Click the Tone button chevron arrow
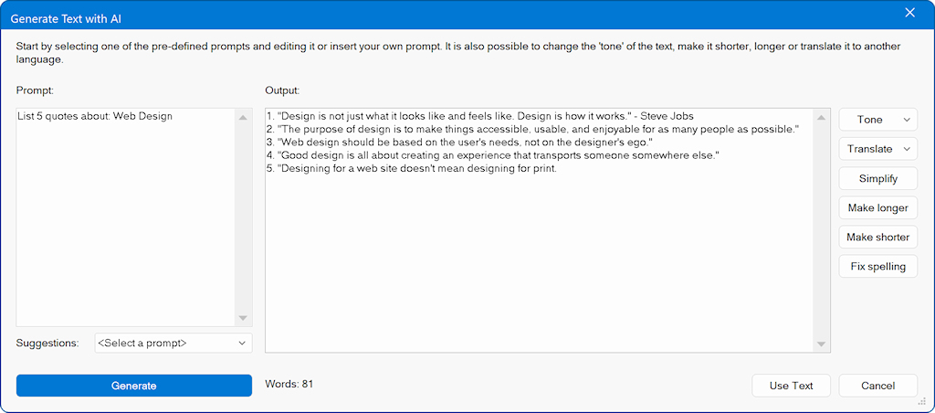935x413 pixels. click(907, 120)
